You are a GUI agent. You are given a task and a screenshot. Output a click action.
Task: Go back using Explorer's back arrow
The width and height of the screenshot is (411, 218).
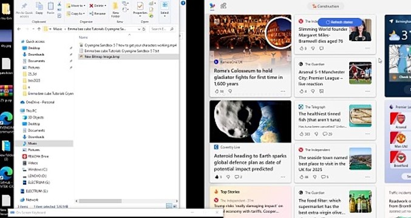tap(19, 29)
